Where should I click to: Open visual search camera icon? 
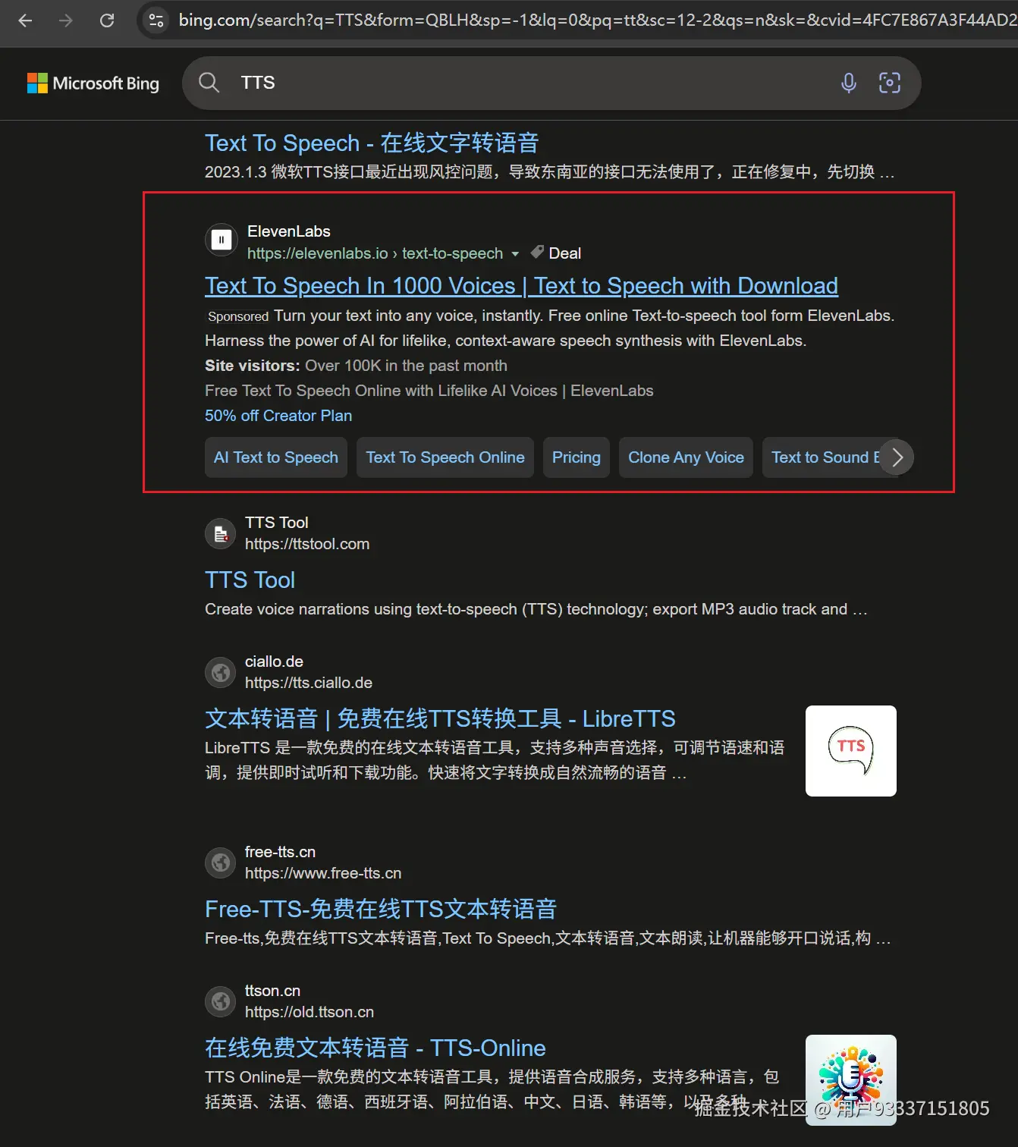(x=890, y=83)
